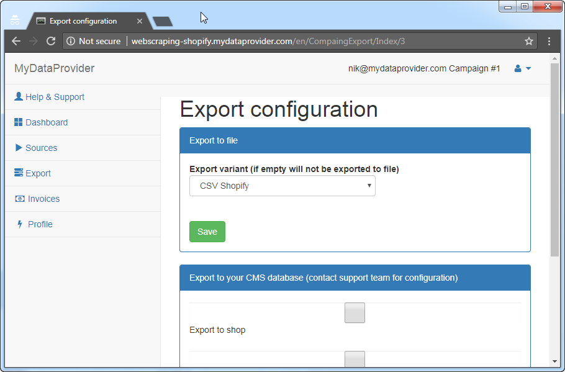
Task: Open a new tab with the new-tab button
Action: click(x=163, y=22)
